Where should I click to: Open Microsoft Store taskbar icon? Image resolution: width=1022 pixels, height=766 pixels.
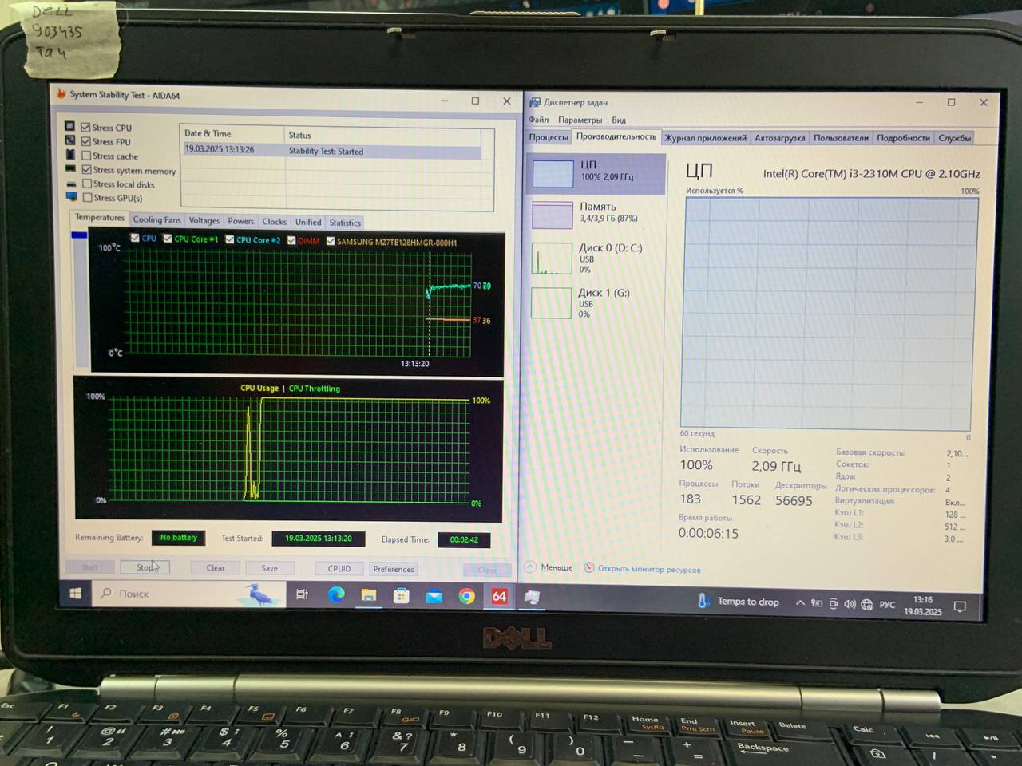(401, 595)
